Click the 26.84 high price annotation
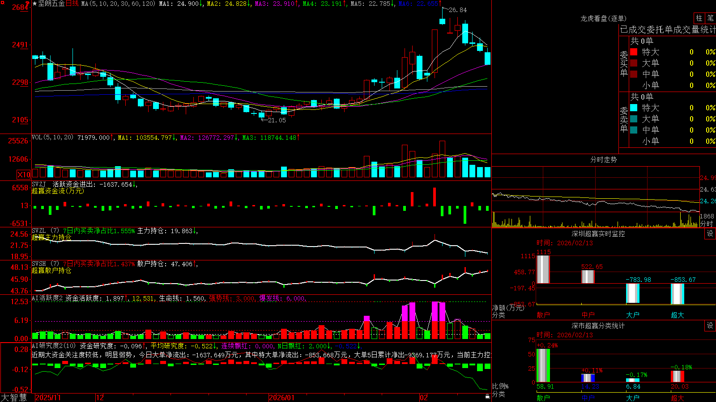716x402 pixels. point(457,10)
